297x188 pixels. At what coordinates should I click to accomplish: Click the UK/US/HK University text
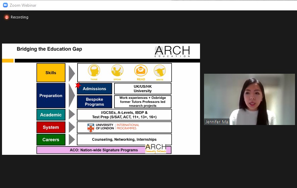(x=143, y=88)
